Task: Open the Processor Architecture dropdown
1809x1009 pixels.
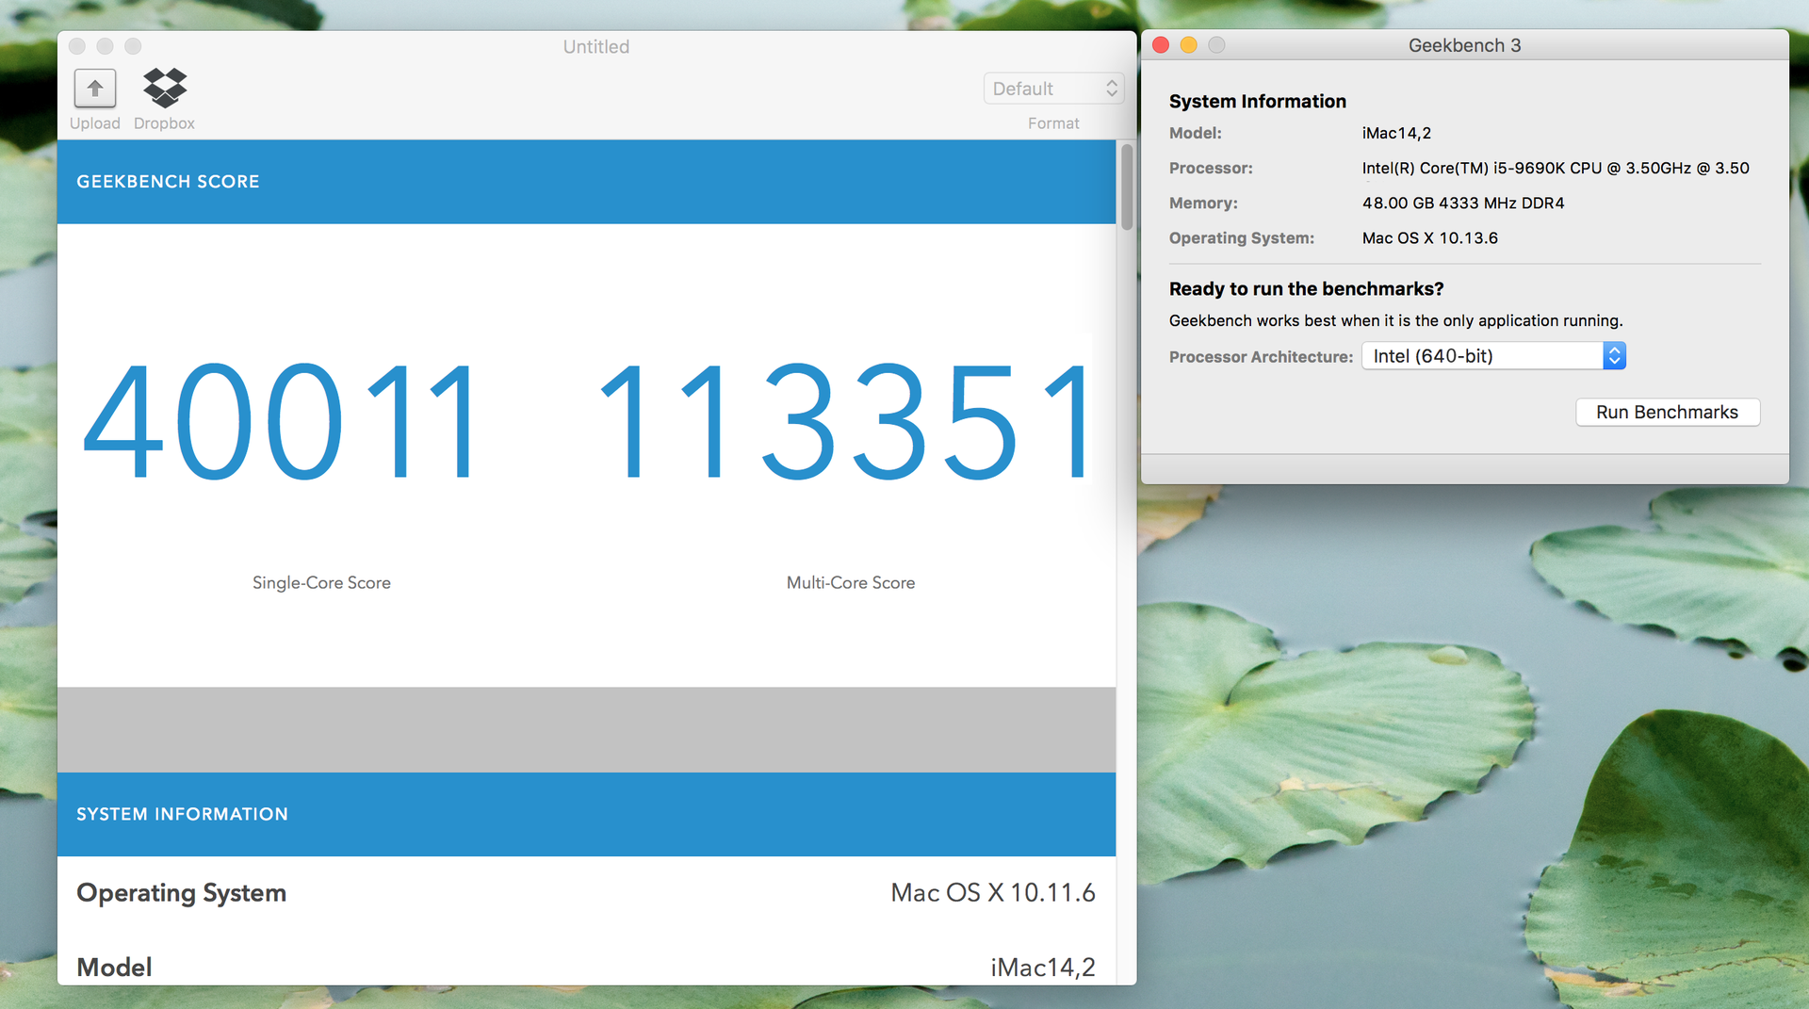Action: pyautogui.click(x=1493, y=356)
